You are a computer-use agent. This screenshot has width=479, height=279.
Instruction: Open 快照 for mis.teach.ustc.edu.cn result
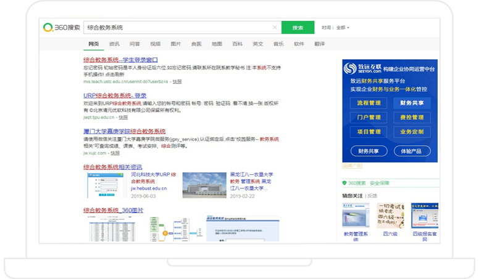(177, 81)
